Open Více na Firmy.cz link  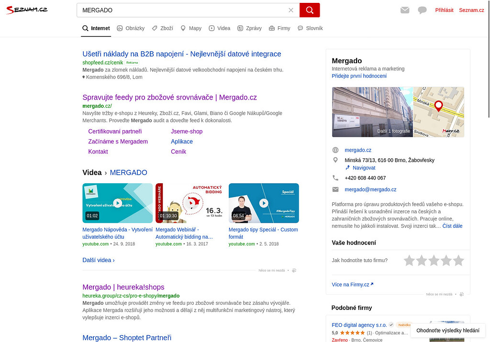353,285
